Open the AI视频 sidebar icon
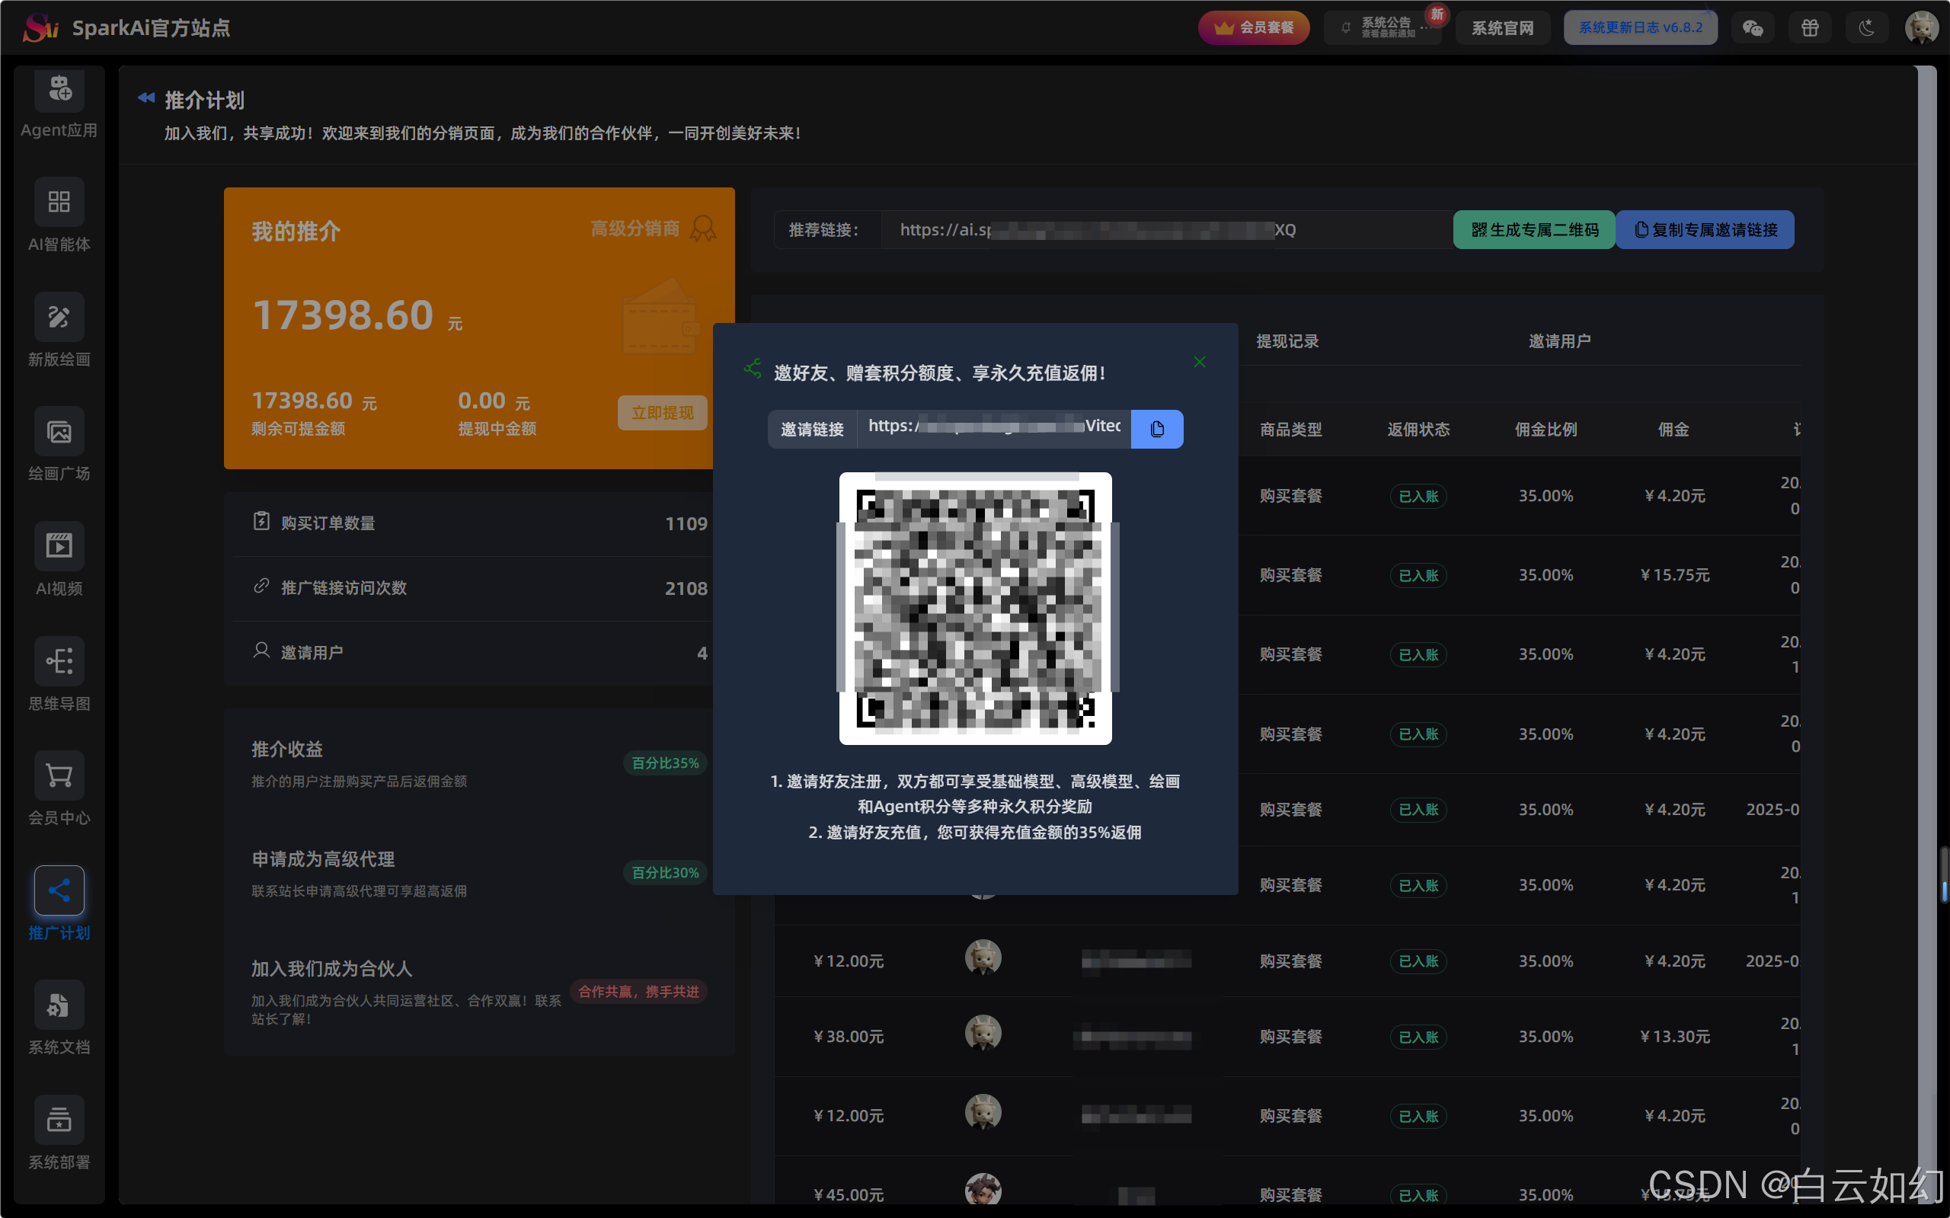The height and width of the screenshot is (1218, 1950). coord(59,546)
